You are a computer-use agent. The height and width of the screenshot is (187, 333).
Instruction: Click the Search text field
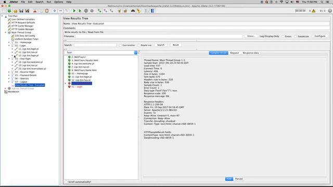[95, 45]
